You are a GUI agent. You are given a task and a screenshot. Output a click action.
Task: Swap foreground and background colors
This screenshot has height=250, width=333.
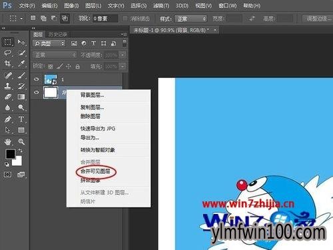pos(21,151)
